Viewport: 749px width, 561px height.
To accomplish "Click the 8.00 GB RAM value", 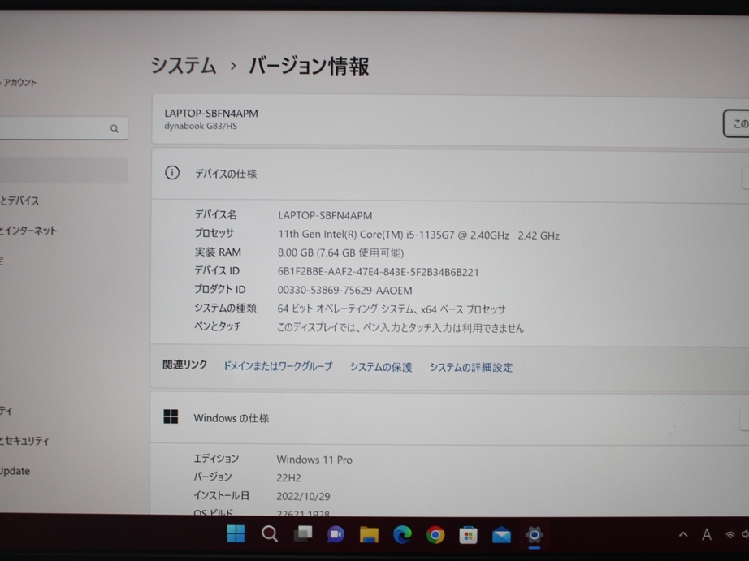I will pyautogui.click(x=340, y=252).
